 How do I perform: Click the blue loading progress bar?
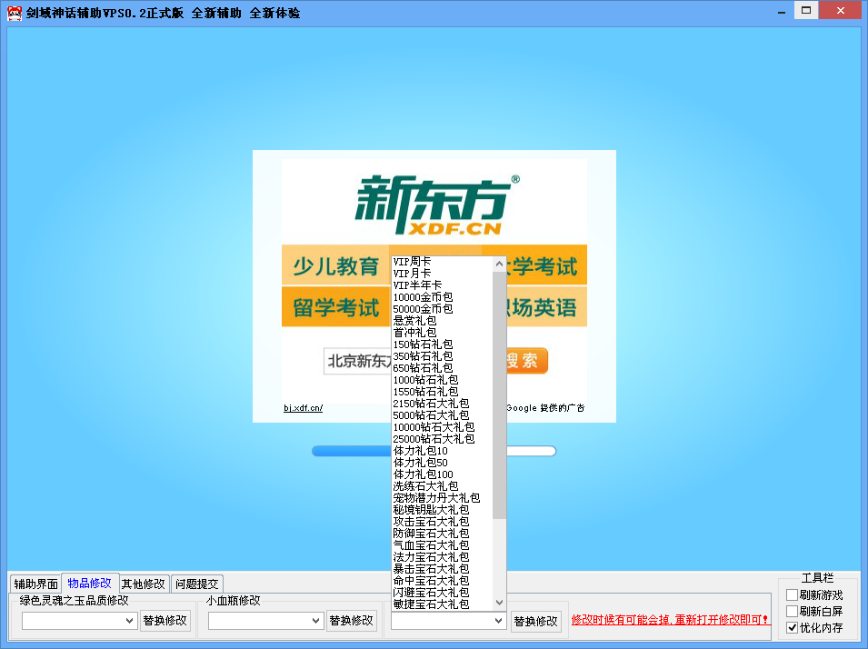351,452
